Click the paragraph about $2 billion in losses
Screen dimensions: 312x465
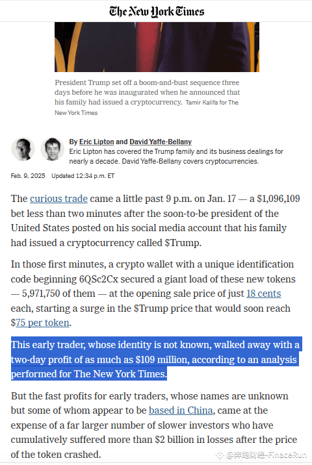point(154,425)
